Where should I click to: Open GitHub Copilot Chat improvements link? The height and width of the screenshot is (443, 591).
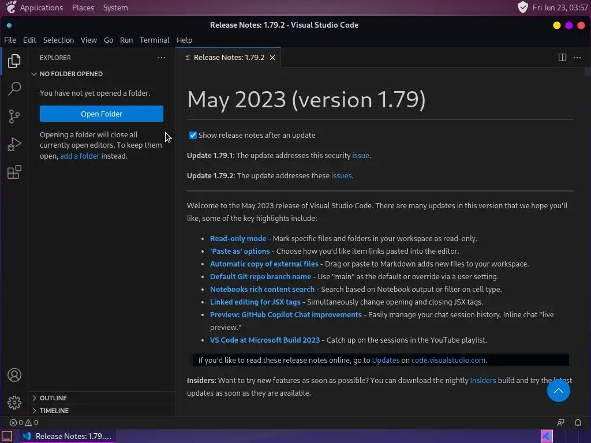pos(286,314)
